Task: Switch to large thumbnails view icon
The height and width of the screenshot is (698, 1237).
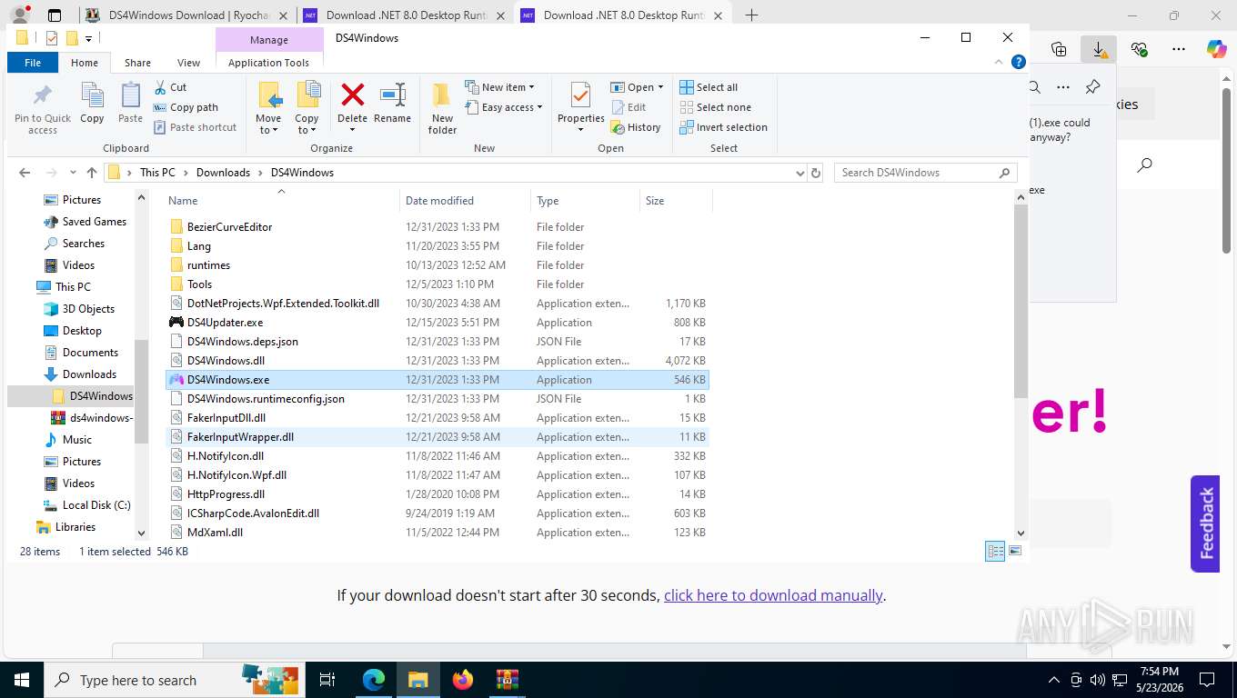Action: point(1015,551)
